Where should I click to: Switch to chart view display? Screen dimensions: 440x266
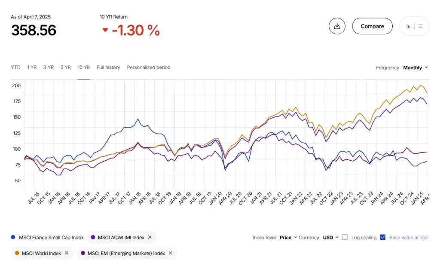[x=408, y=26]
